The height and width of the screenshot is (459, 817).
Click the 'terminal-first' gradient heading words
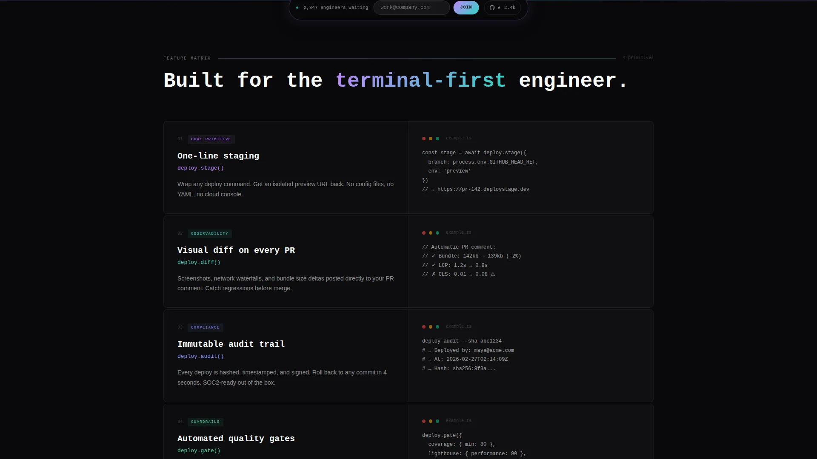[420, 80]
